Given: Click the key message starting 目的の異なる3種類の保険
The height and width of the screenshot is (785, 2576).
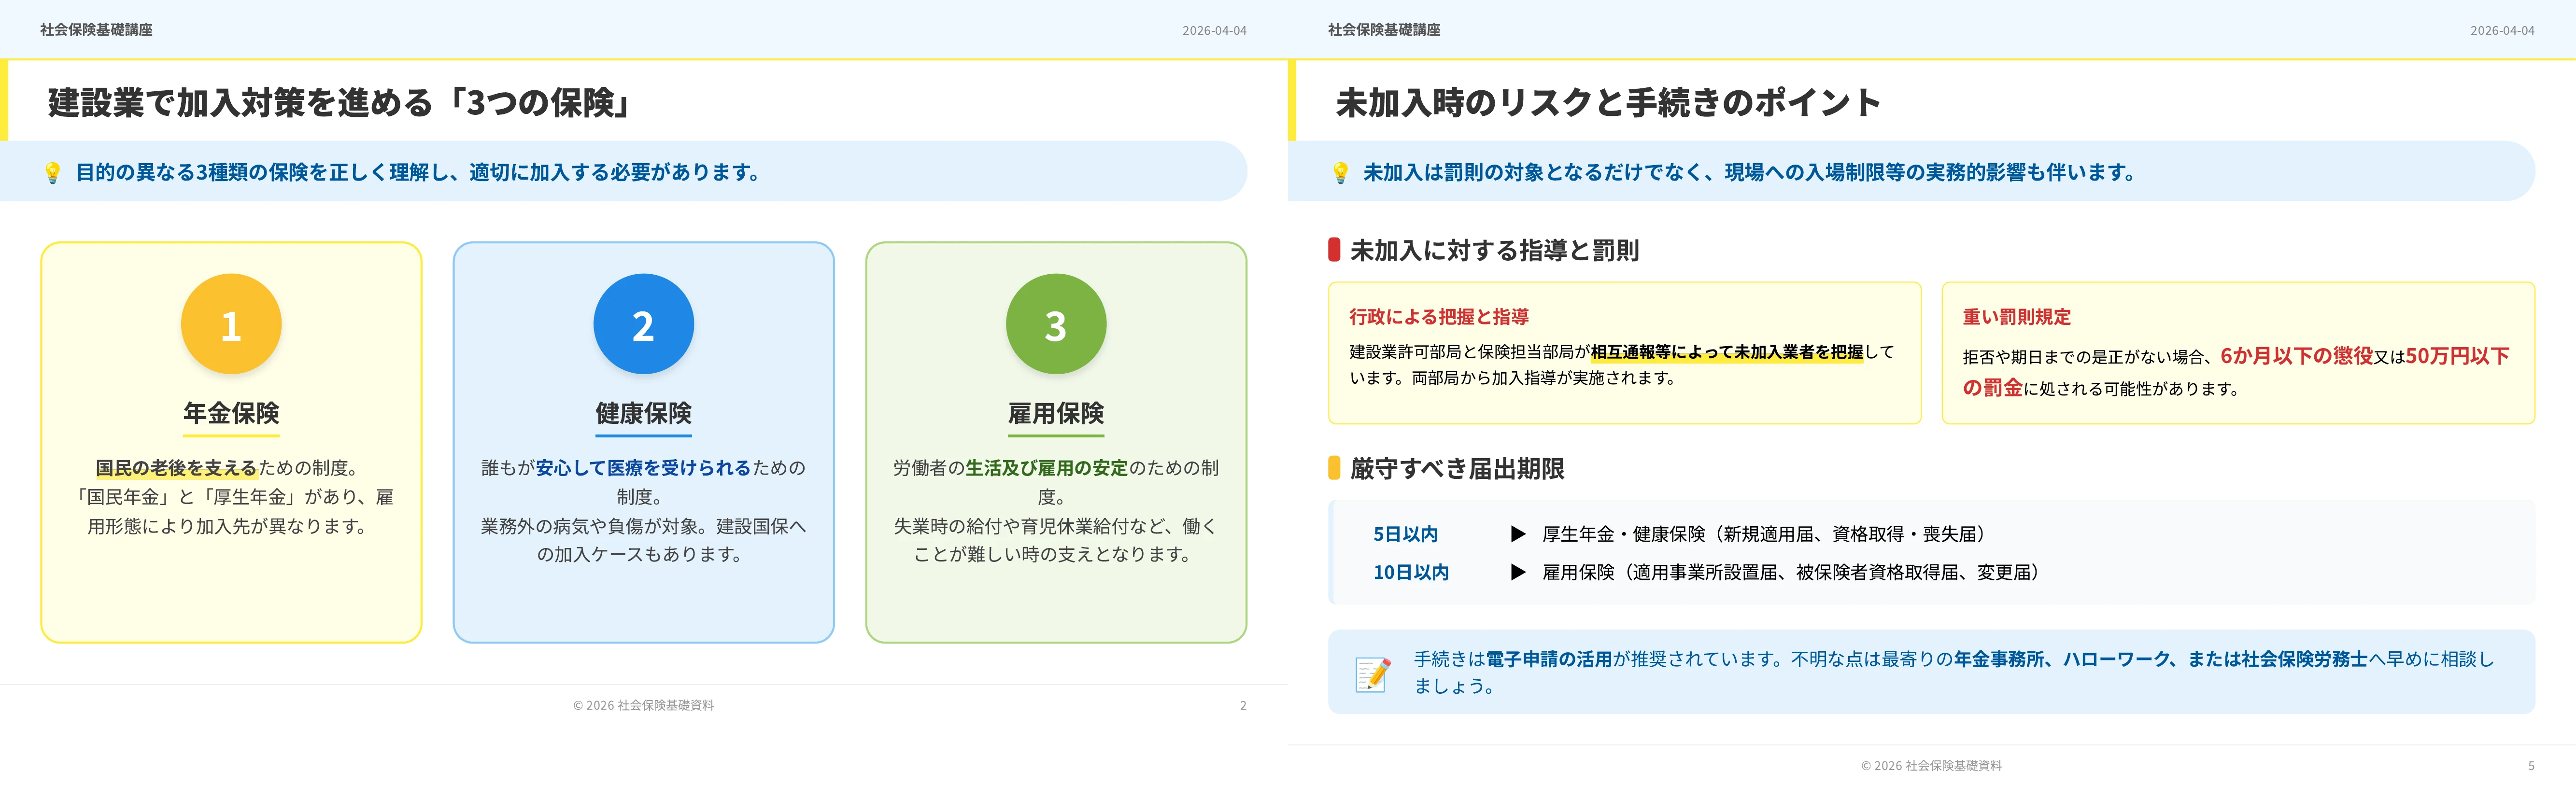Looking at the screenshot, I should point(418,172).
